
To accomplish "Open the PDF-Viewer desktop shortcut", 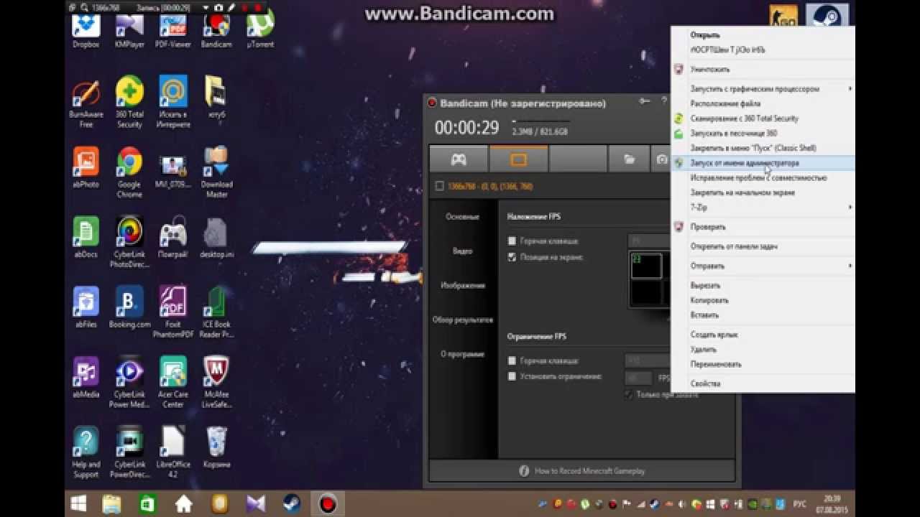I will coord(173,31).
